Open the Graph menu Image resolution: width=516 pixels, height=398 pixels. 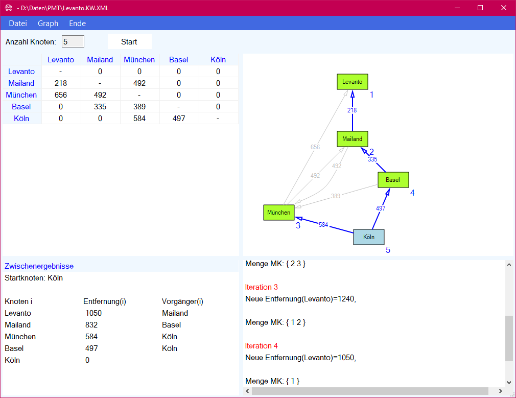tap(48, 24)
